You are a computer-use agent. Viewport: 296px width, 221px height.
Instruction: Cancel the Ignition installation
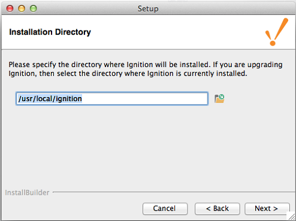tap(165, 208)
